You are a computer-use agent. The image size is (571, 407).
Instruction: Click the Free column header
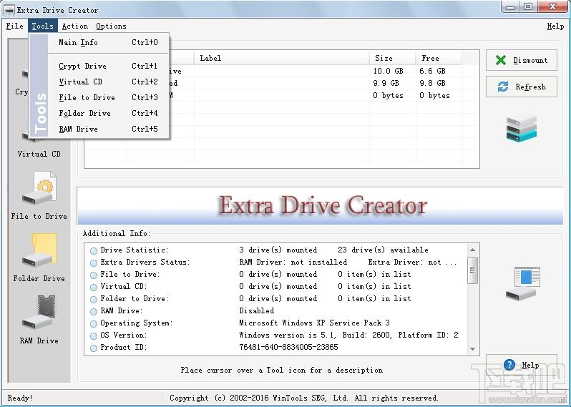[x=439, y=58]
